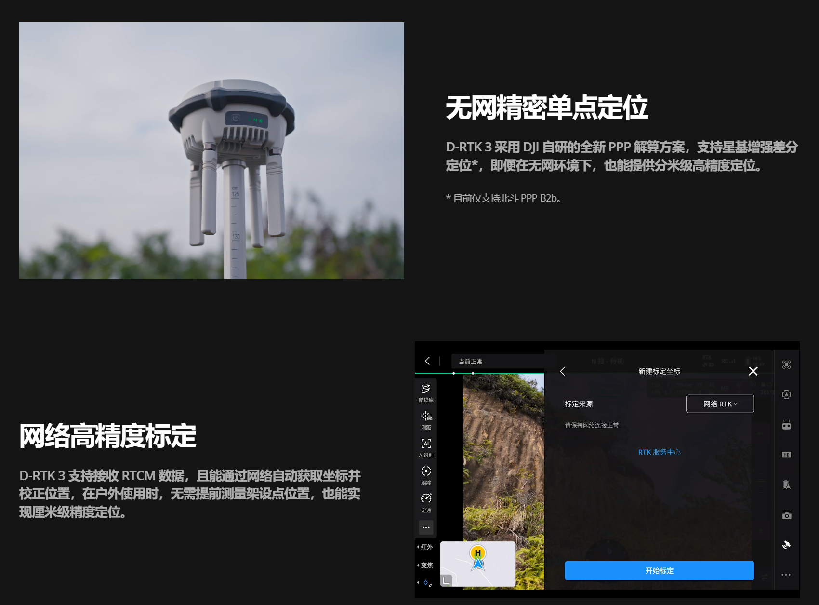The image size is (819, 605).
Task: Open the 定速 cruise speed tool
Action: 426,502
